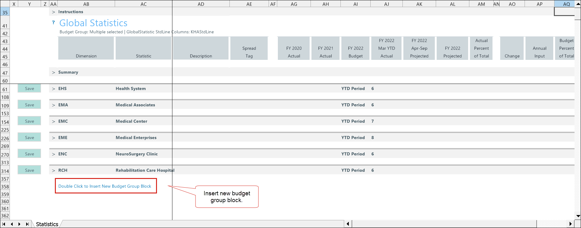Click the horizontal scrollbar track
The height and width of the screenshot is (228, 581).
point(444,224)
